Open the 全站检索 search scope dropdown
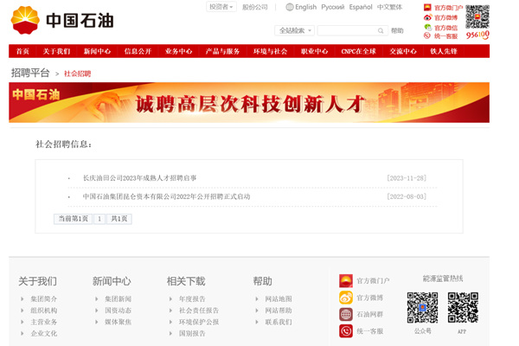The height and width of the screenshot is (346, 519). coord(295,31)
